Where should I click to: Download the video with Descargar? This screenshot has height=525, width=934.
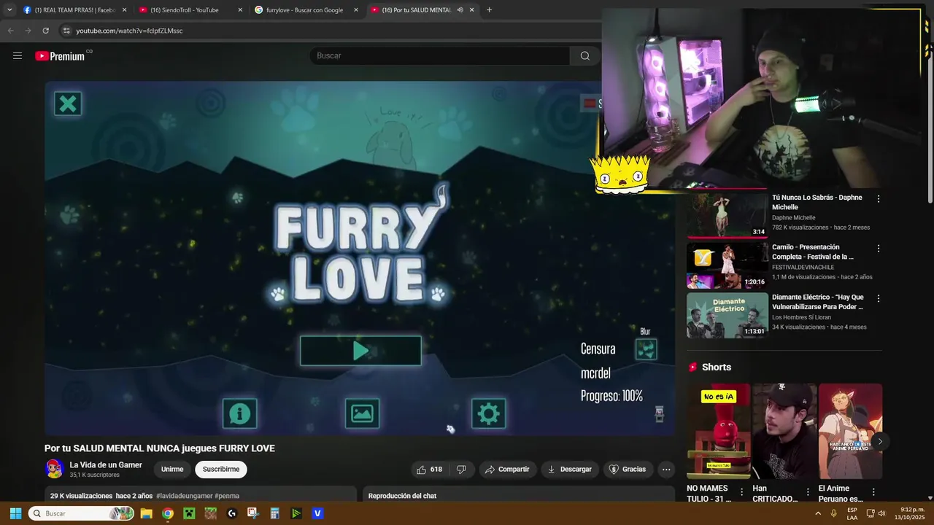tap(570, 470)
